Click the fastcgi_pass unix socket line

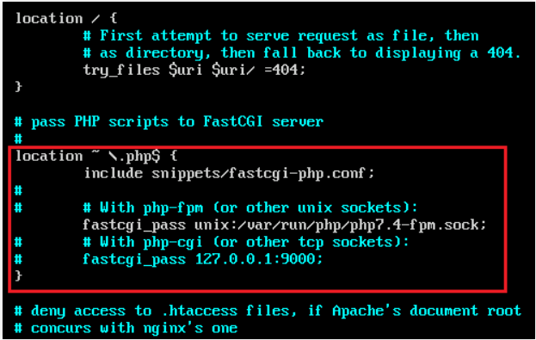pyautogui.click(x=285, y=225)
